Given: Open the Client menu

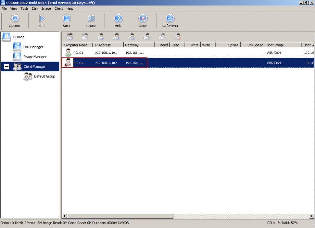Looking at the screenshot, I should click(59, 8).
